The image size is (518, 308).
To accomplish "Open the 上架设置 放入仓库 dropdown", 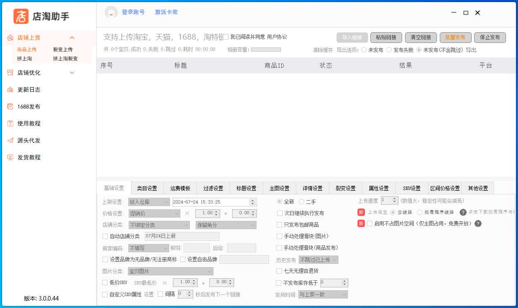I will tap(149, 202).
